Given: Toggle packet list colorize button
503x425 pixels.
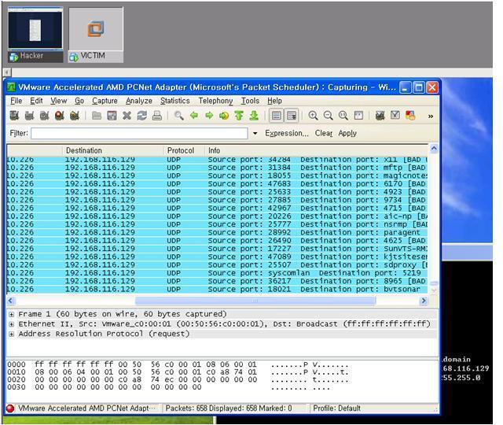Looking at the screenshot, I should pos(277,116).
